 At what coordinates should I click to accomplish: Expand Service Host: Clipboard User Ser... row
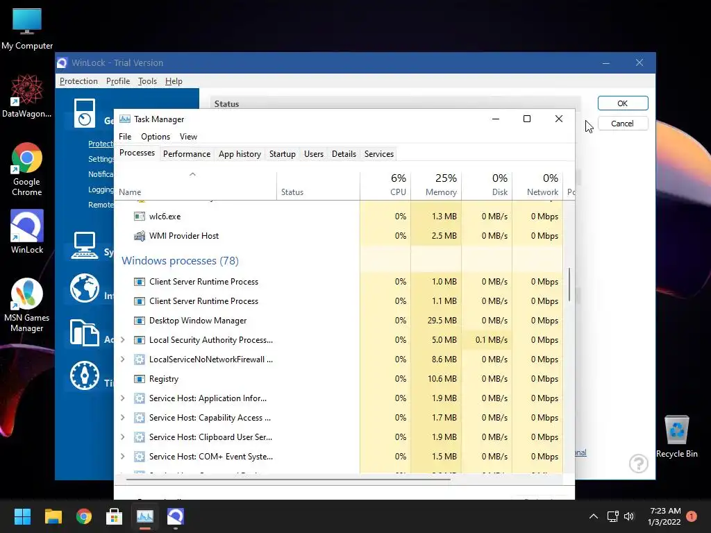pos(122,437)
